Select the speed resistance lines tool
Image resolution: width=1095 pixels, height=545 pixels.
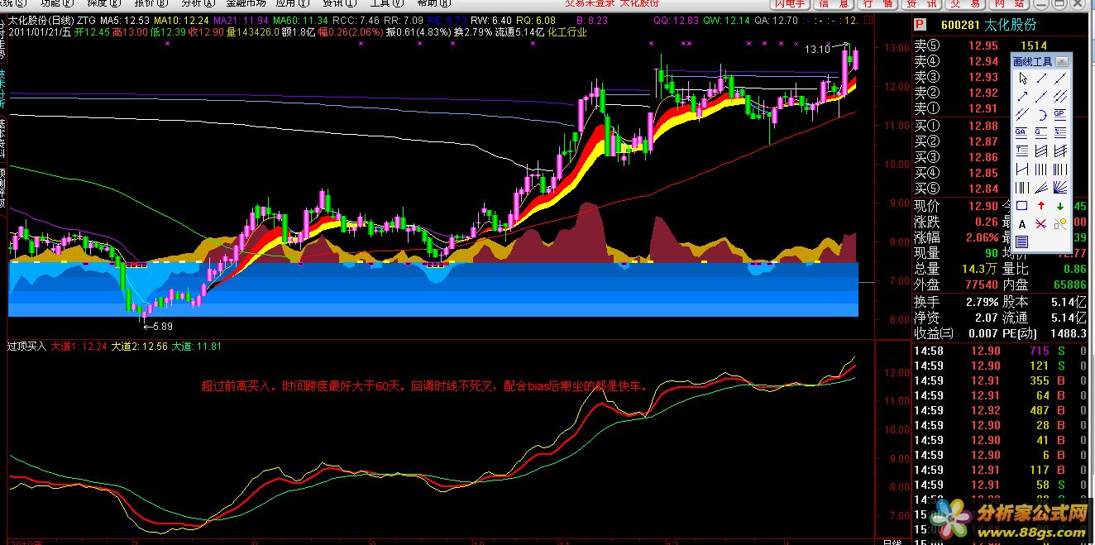click(1041, 187)
